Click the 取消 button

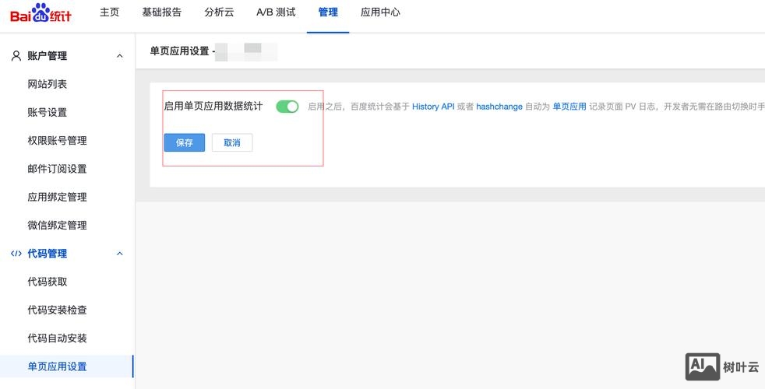point(232,143)
